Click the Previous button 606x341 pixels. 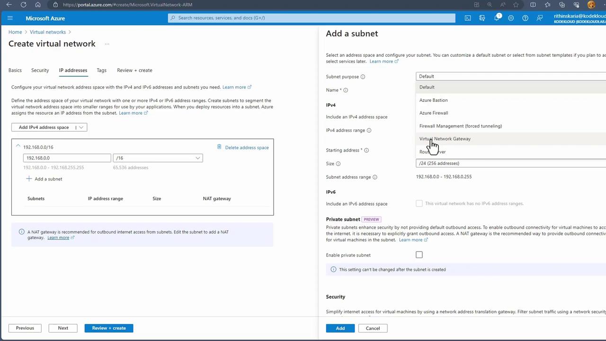pyautogui.click(x=25, y=328)
